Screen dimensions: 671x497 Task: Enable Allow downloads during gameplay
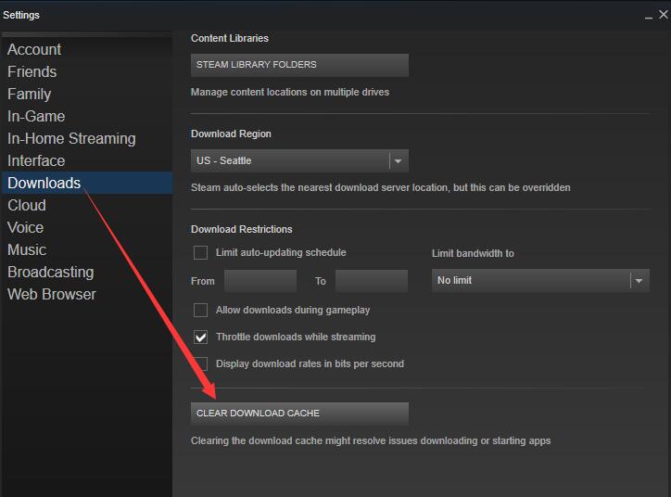pyautogui.click(x=201, y=311)
